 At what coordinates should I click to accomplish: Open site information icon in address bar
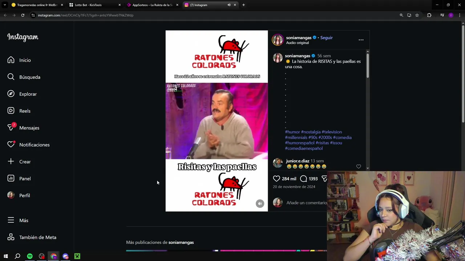pos(33,15)
